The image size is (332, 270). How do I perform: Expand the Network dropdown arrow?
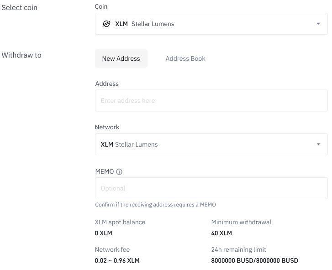point(318,144)
